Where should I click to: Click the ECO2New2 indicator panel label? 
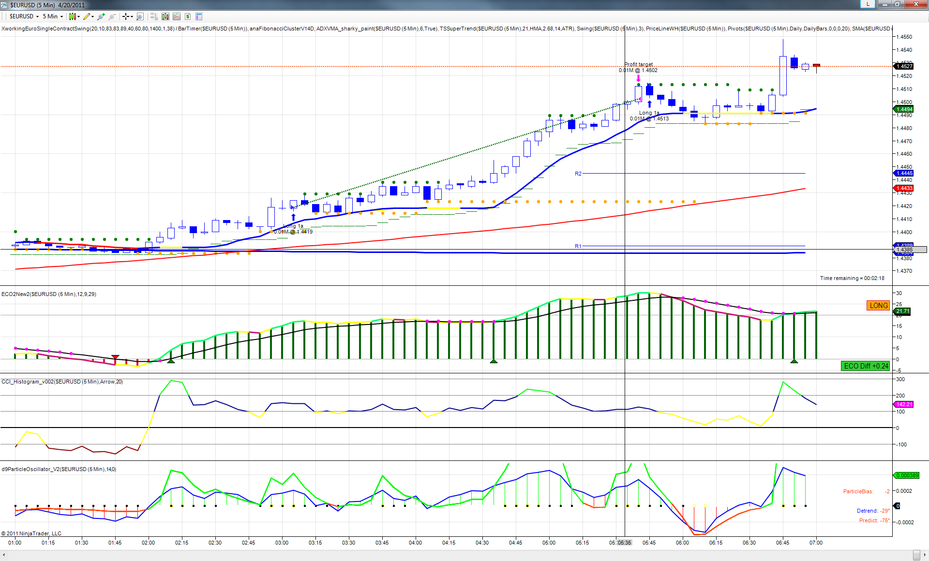tap(49, 294)
